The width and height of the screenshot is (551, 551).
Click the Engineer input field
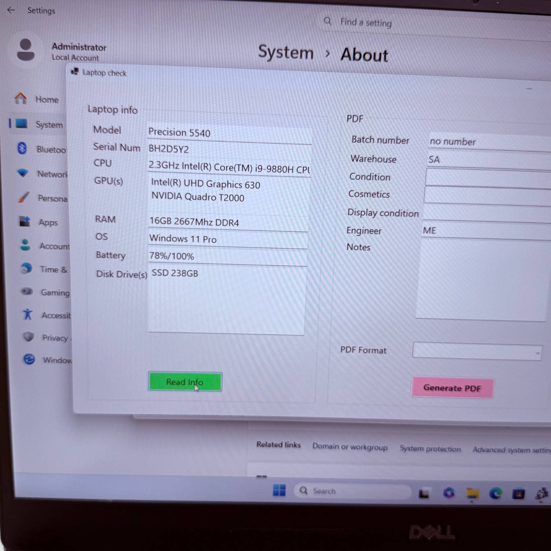pos(486,231)
